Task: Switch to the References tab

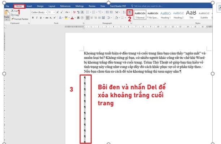Action: 65,6
